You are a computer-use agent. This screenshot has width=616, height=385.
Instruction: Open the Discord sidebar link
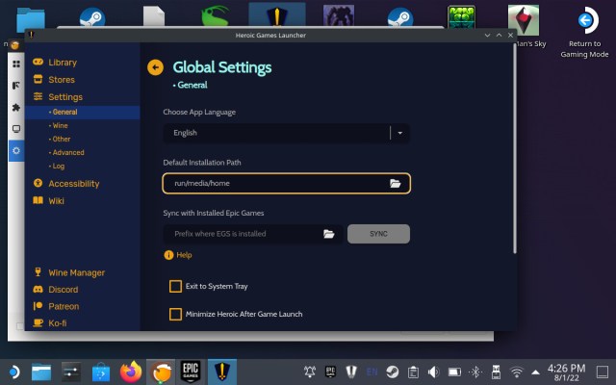[56, 290]
